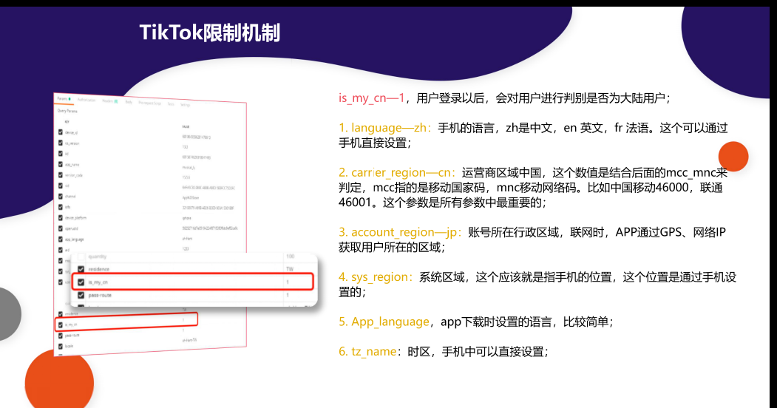Click the value 1 of is_my_cn in callout
777x408 pixels.
(x=288, y=282)
